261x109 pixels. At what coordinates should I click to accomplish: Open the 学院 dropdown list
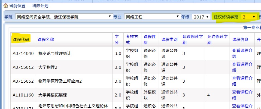coord(64,17)
